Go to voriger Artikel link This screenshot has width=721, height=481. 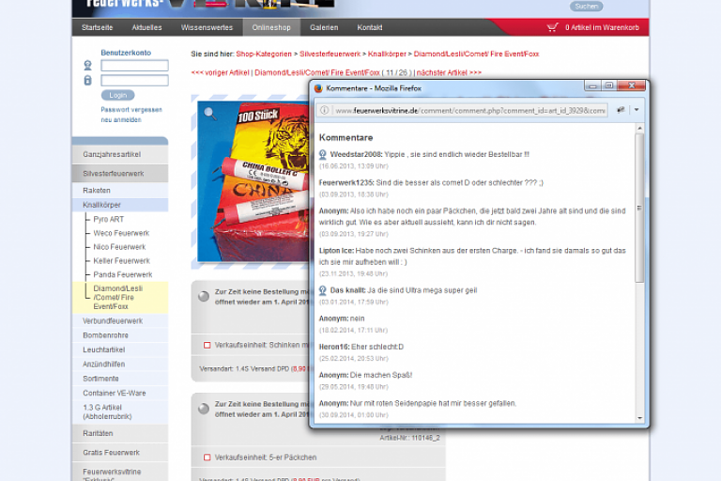pos(221,72)
